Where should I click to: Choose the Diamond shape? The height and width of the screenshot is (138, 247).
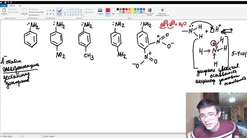coord(68,12)
